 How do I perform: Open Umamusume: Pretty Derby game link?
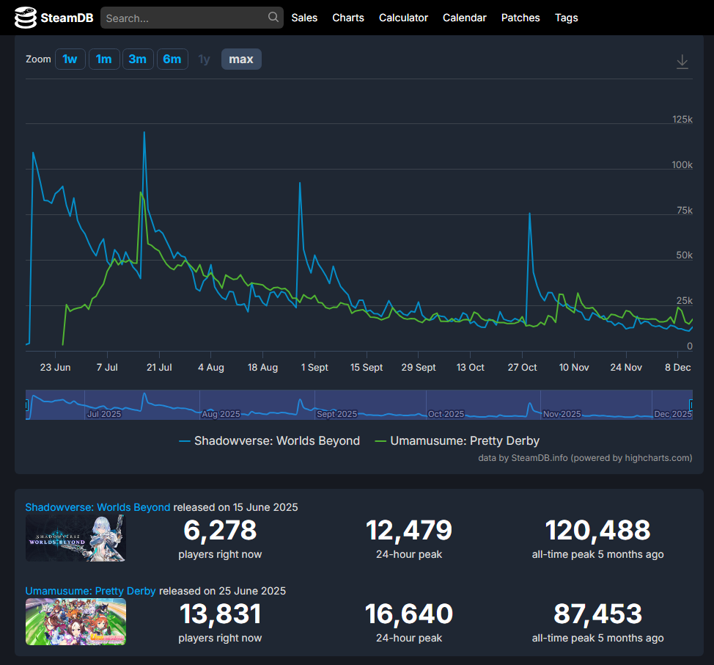[91, 591]
